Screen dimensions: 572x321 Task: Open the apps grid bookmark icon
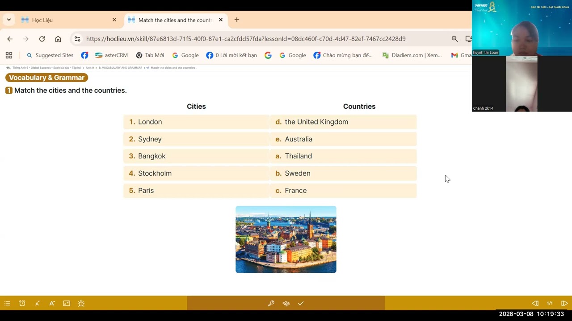click(x=9, y=55)
